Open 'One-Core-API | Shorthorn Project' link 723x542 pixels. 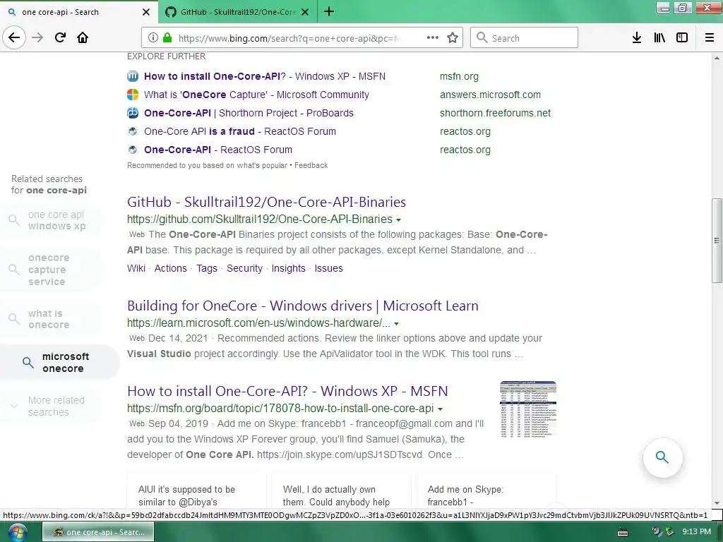249,113
